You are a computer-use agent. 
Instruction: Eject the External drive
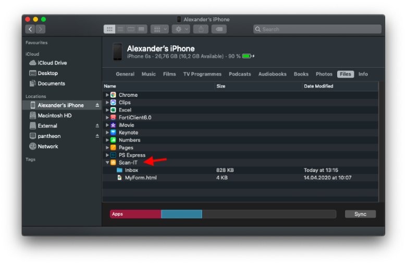97,126
